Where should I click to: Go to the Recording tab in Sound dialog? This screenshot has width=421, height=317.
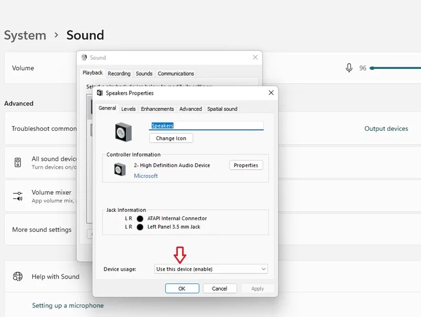[x=119, y=74]
